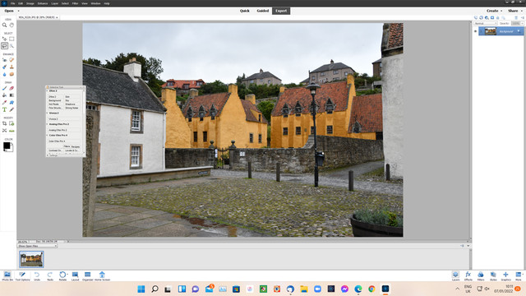Toggle the Photo Bin button
This screenshot has height=296, width=526.
coord(7,276)
